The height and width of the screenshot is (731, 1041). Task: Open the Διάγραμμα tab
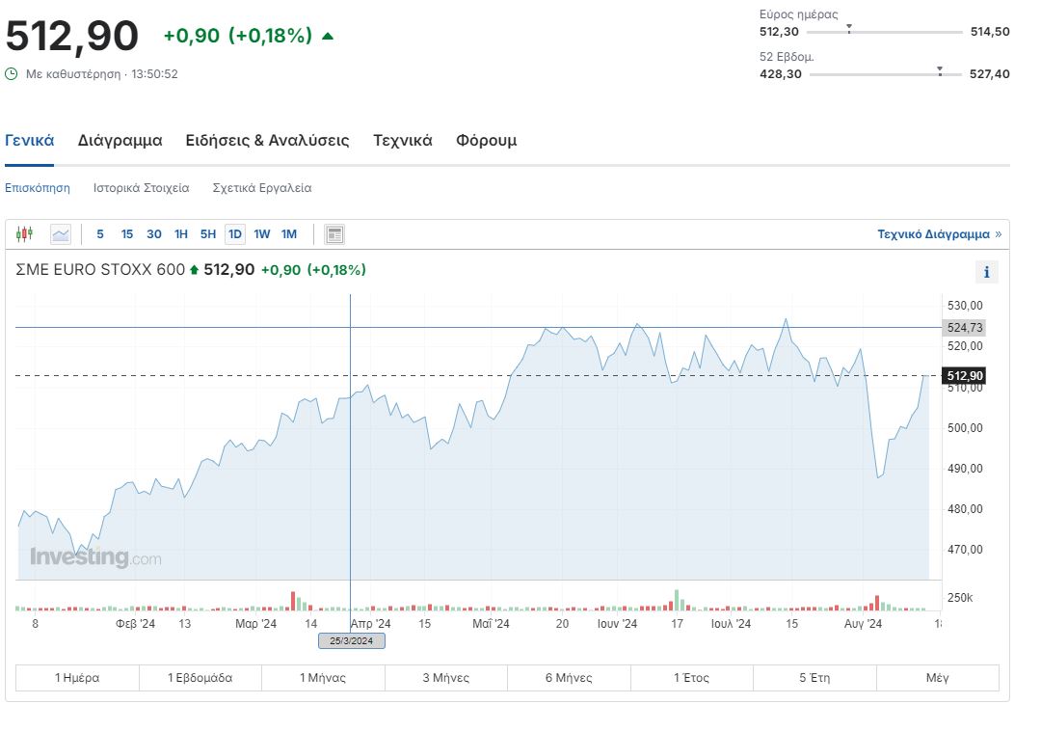pyautogui.click(x=120, y=140)
